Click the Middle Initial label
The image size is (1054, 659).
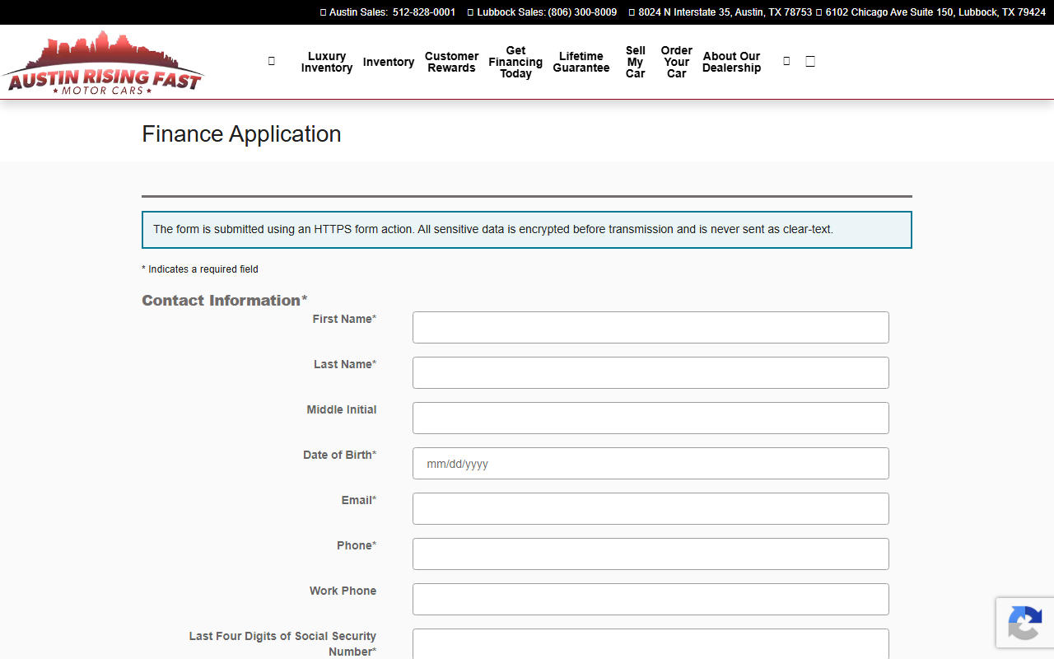click(342, 409)
